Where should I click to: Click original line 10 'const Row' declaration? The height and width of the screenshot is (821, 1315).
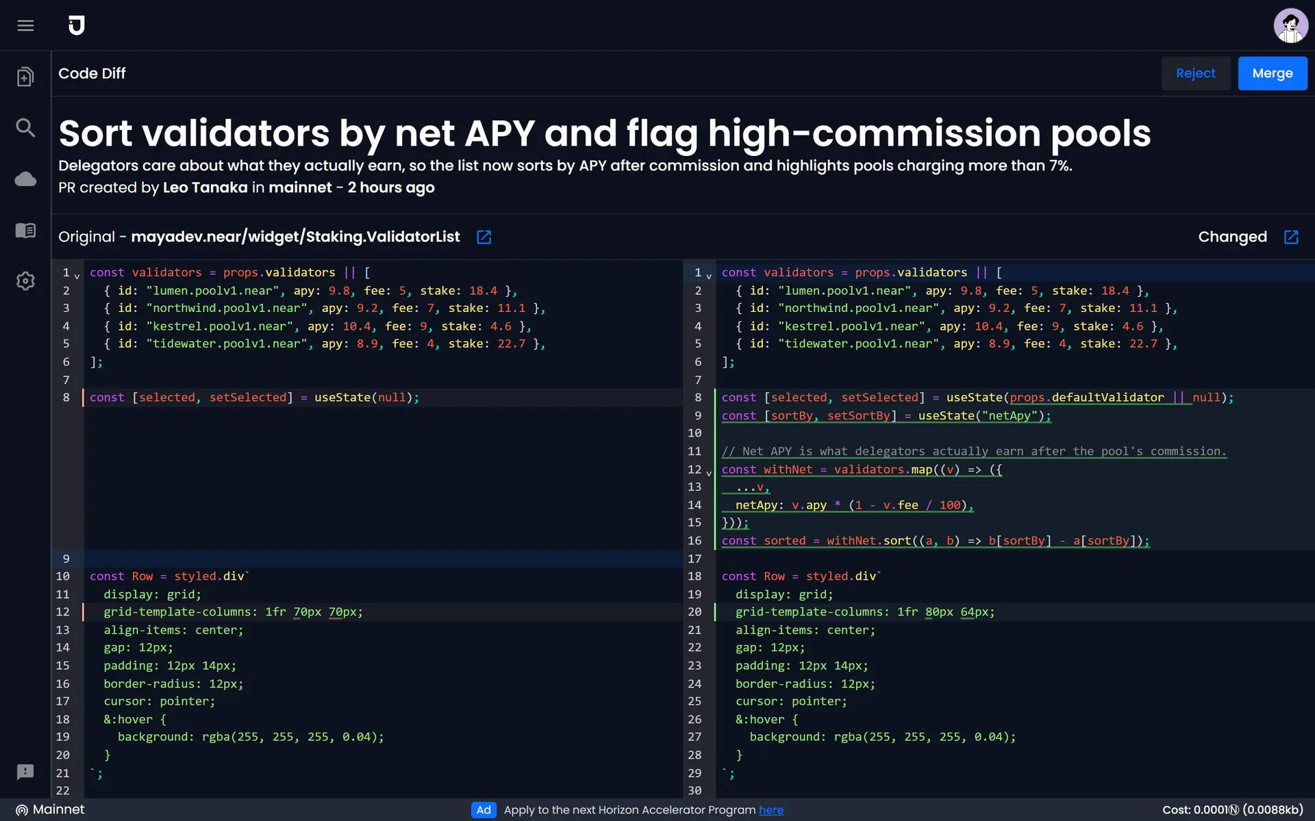(x=170, y=576)
